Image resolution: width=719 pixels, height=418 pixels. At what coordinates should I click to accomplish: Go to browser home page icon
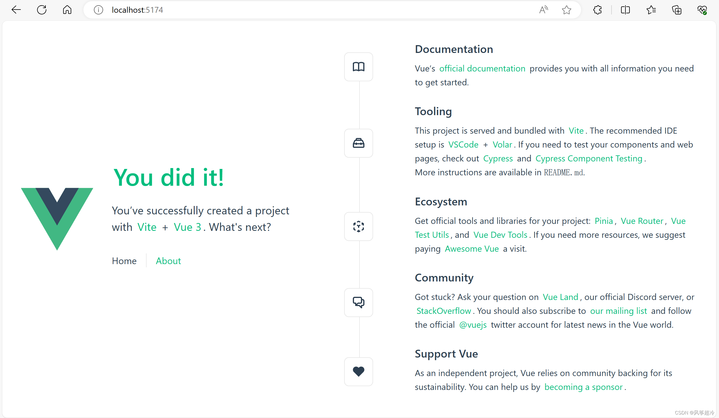click(x=67, y=10)
